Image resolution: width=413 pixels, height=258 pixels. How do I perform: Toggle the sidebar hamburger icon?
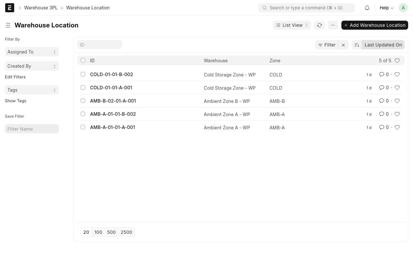point(8,25)
